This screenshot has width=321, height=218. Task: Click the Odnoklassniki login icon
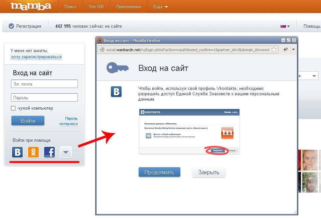[x=33, y=152]
